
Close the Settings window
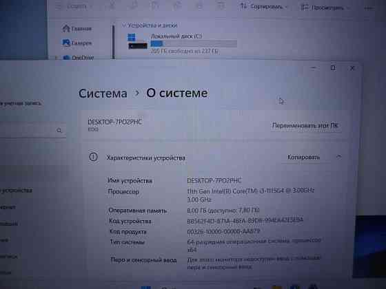[352, 68]
